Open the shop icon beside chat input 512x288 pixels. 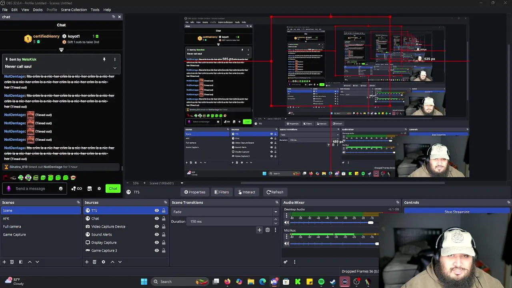pyautogui.click(x=90, y=188)
